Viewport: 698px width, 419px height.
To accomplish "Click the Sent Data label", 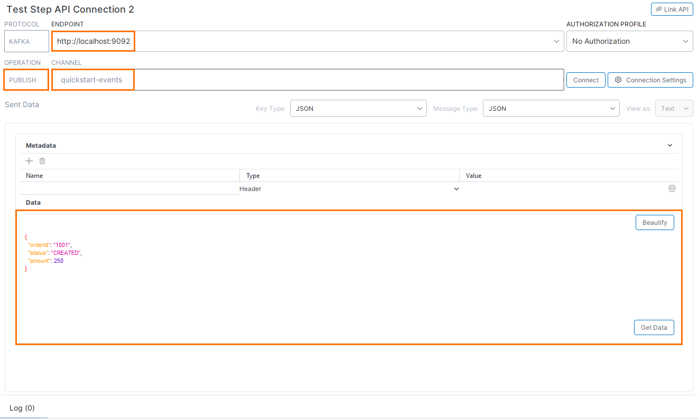I will click(x=22, y=104).
